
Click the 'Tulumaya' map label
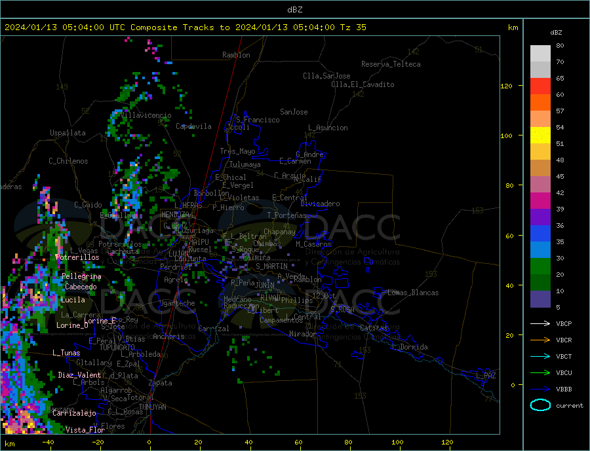245,164
